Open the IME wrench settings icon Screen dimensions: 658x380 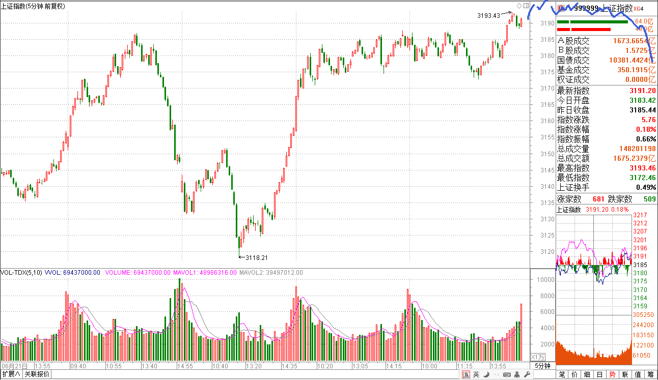(527, 375)
